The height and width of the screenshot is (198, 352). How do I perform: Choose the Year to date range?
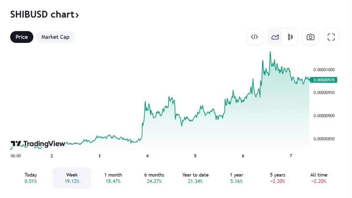point(195,178)
